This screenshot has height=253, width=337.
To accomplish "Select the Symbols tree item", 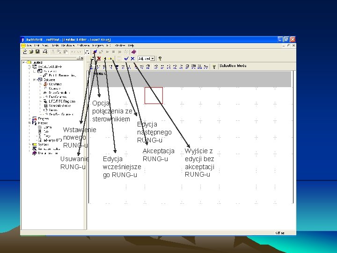I will coord(43,145).
